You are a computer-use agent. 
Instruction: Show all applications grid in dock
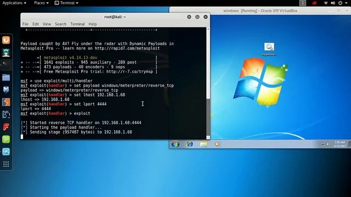point(6,164)
